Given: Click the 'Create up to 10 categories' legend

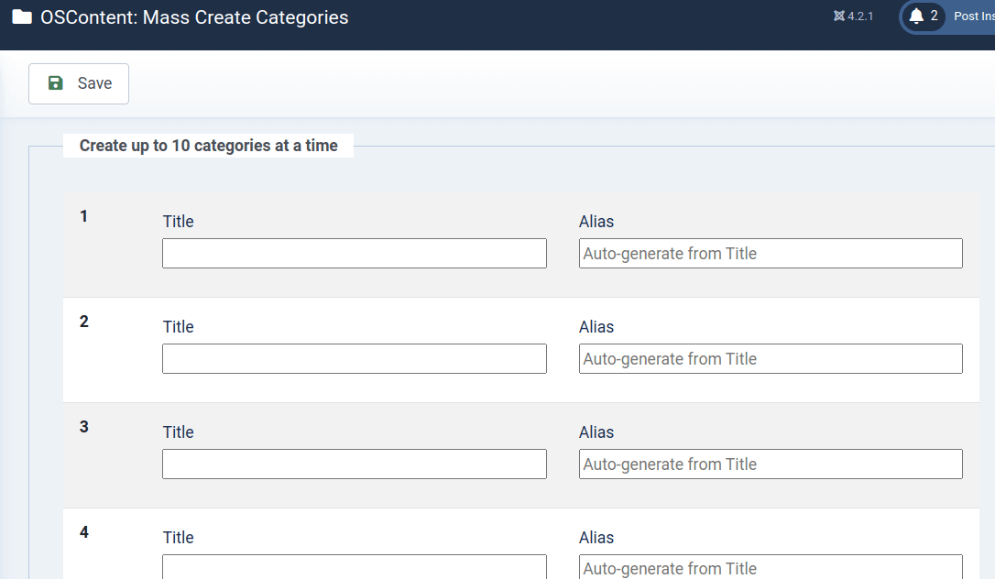Looking at the screenshot, I should [x=208, y=146].
